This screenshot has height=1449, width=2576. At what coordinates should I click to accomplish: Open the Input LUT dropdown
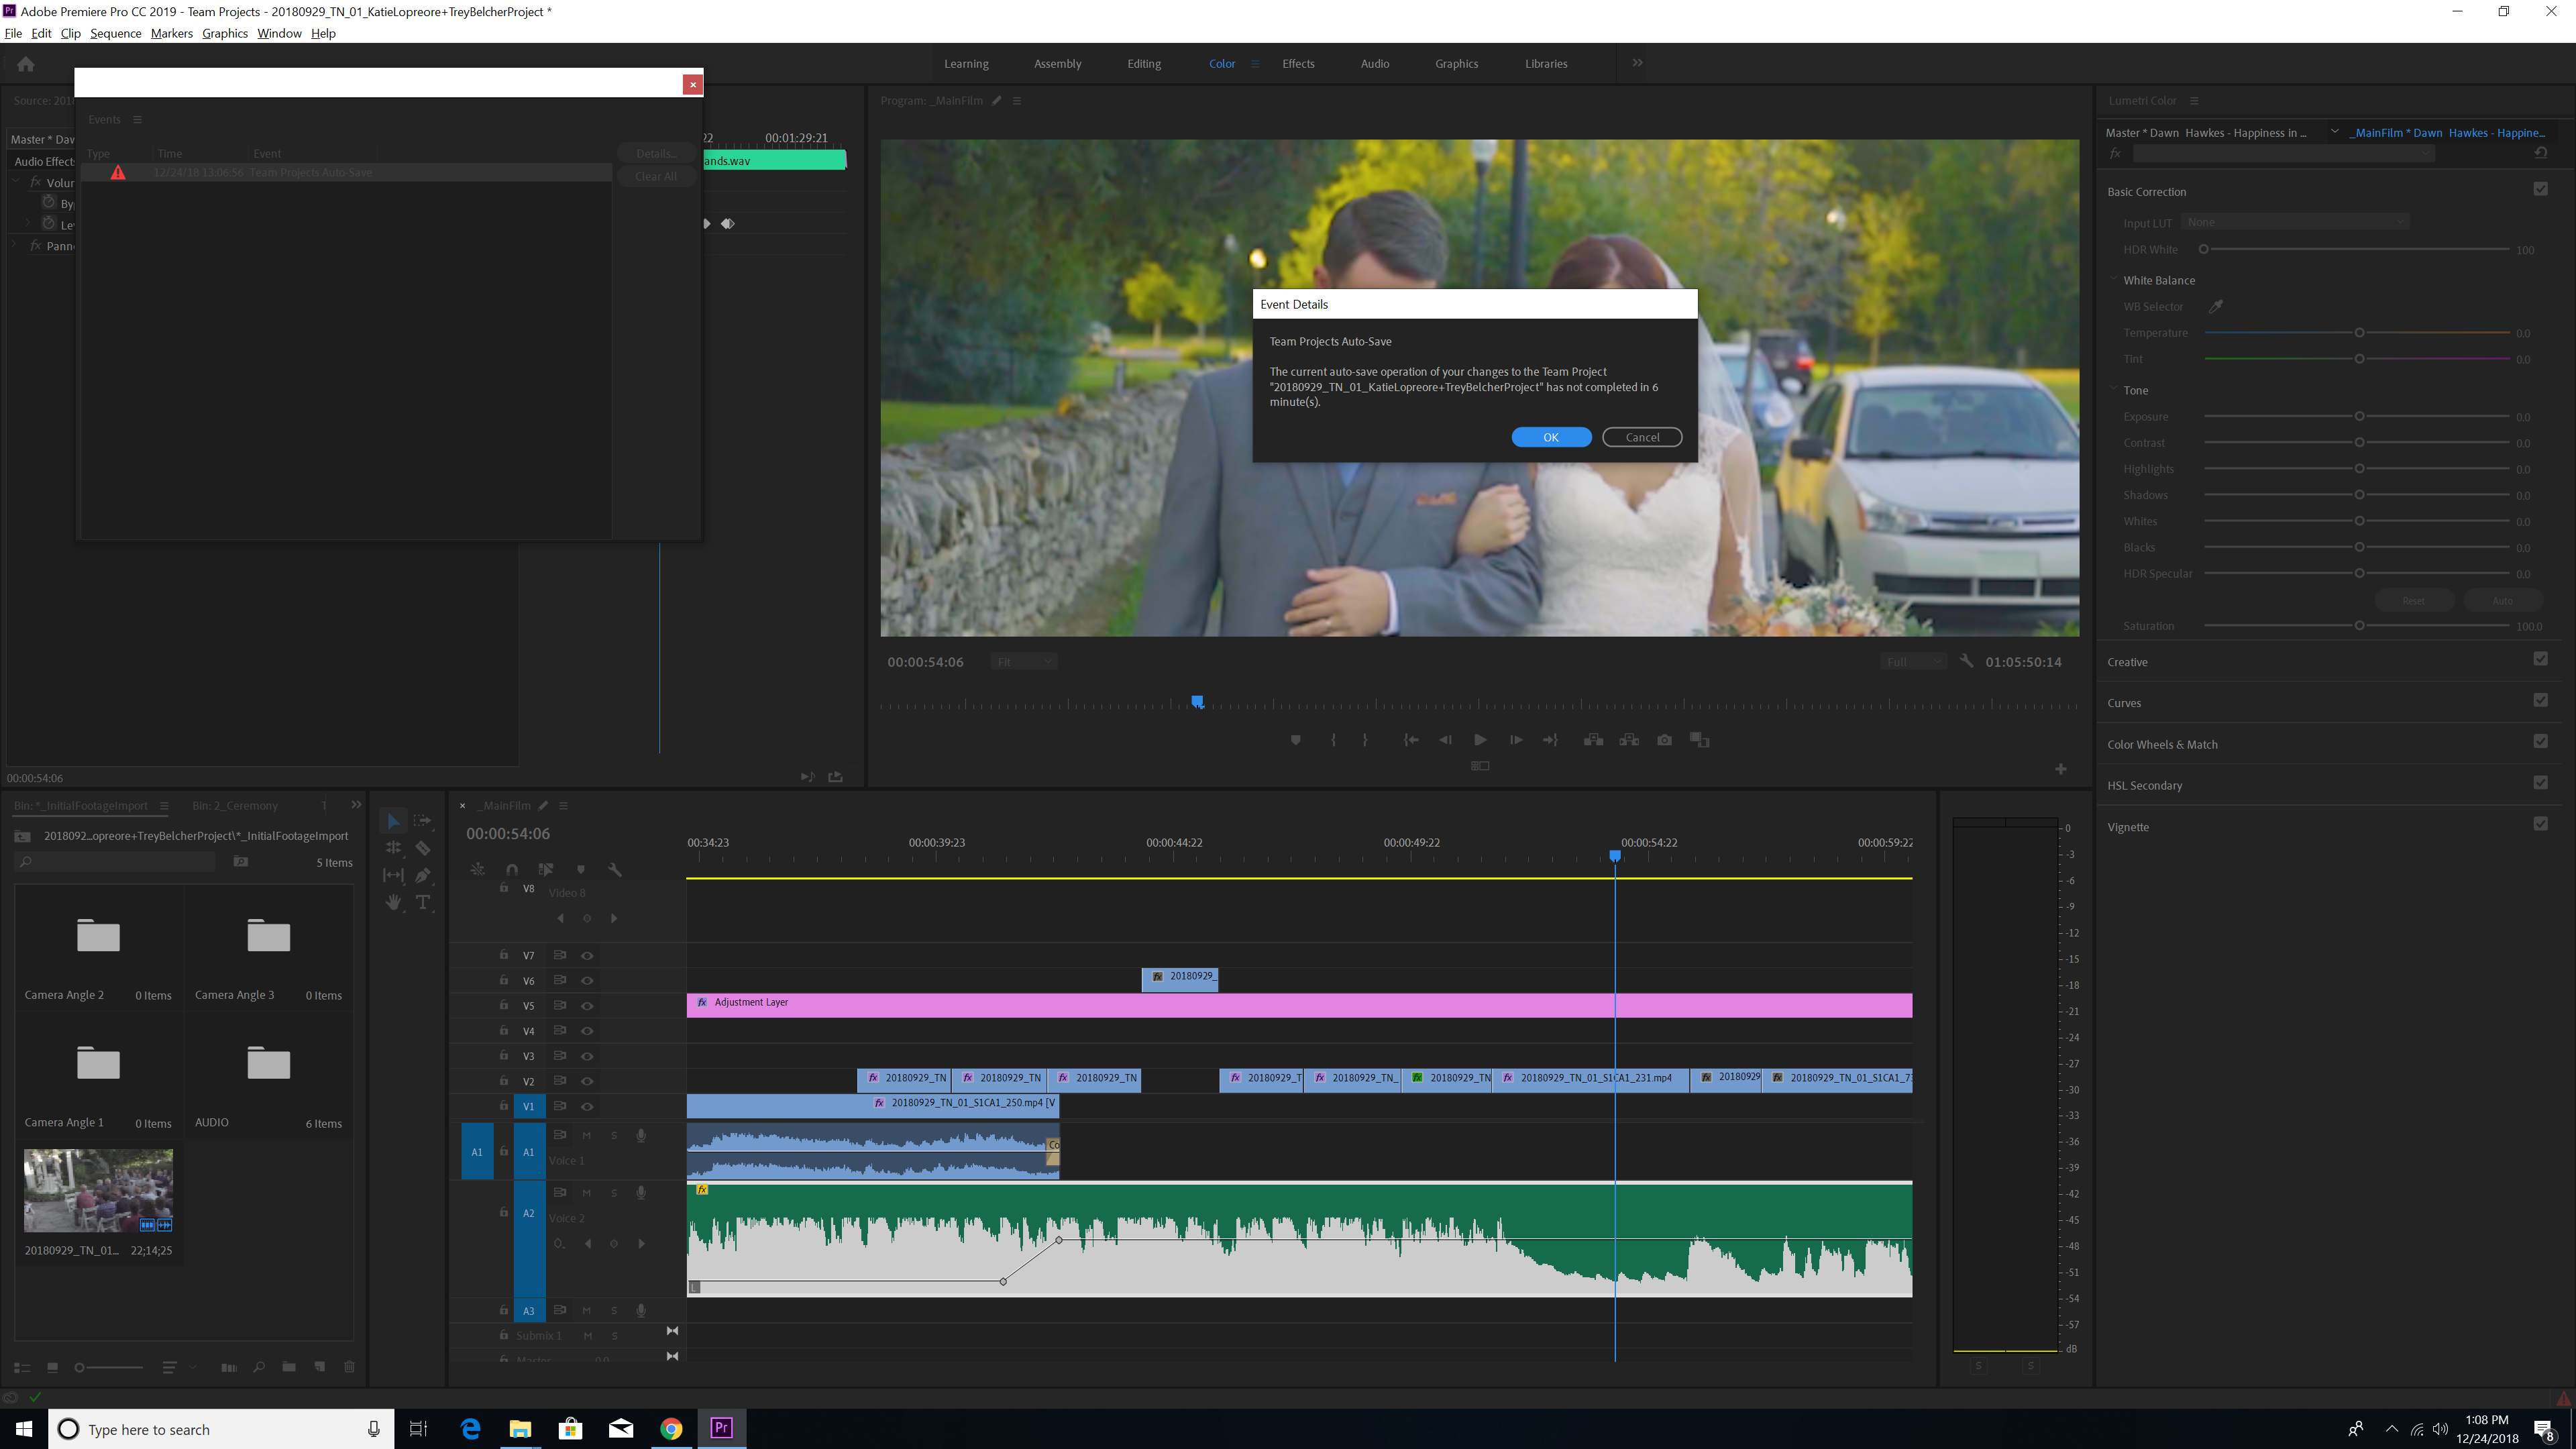2294,222
